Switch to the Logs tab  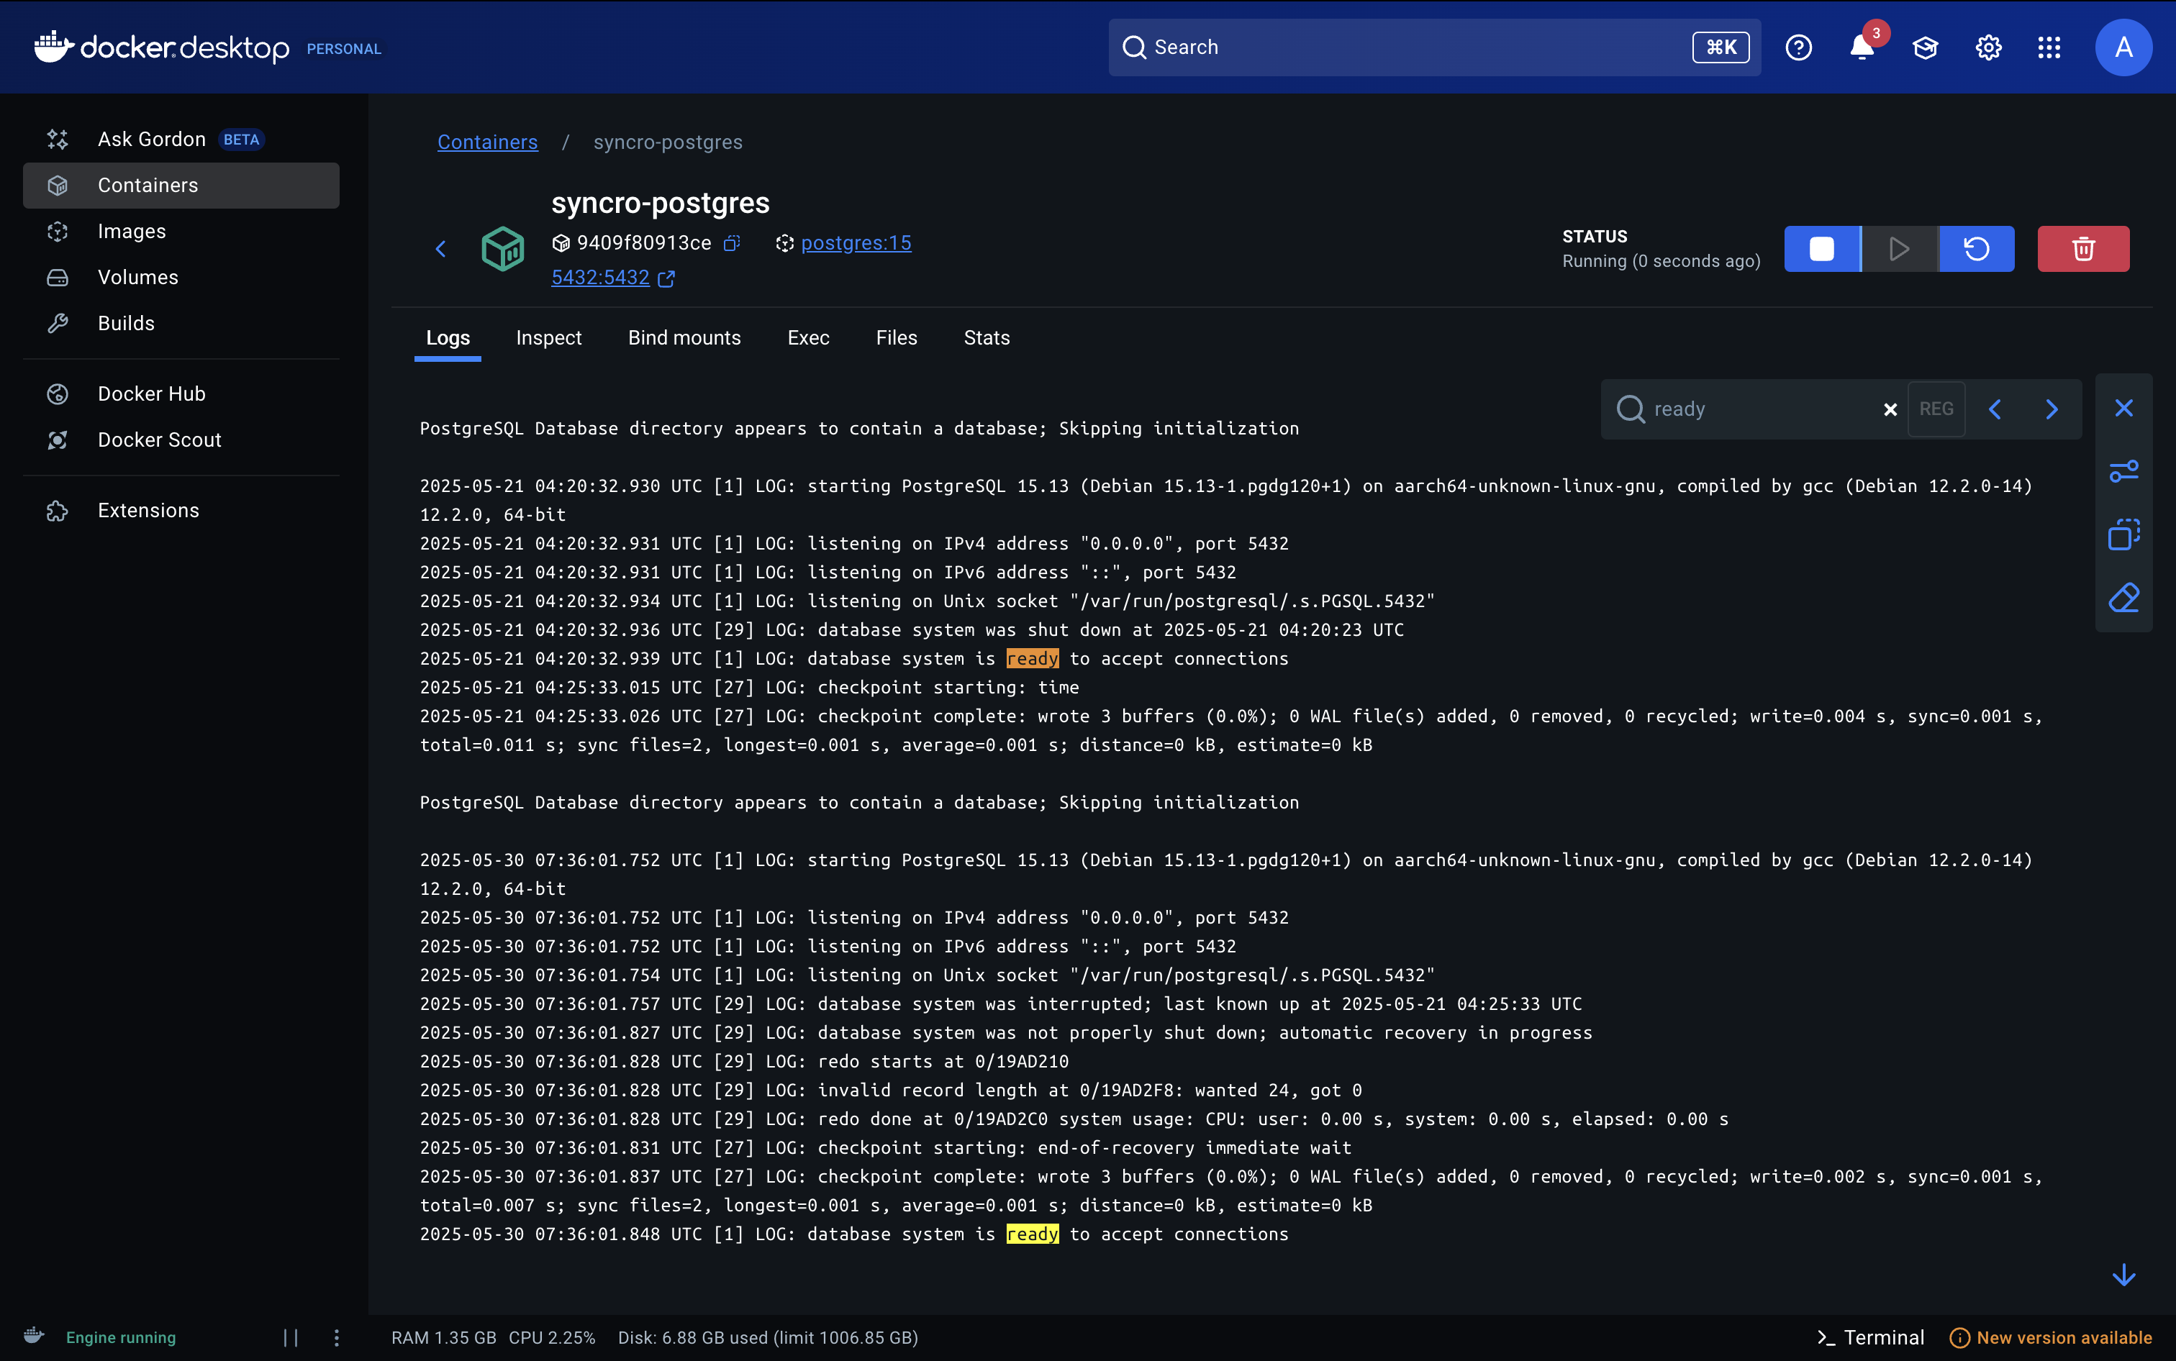[x=448, y=338]
